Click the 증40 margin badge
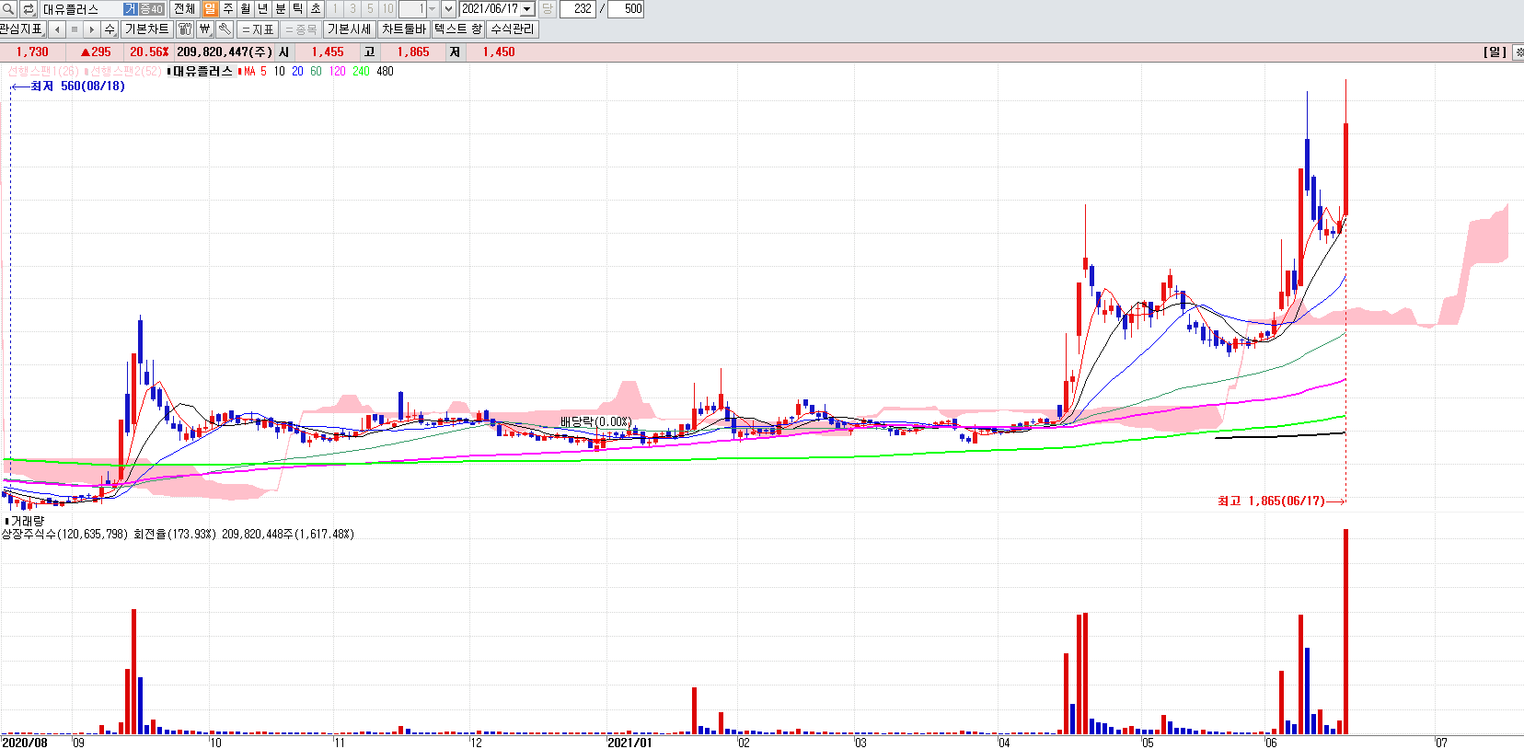The image size is (1524, 749). click(x=151, y=9)
